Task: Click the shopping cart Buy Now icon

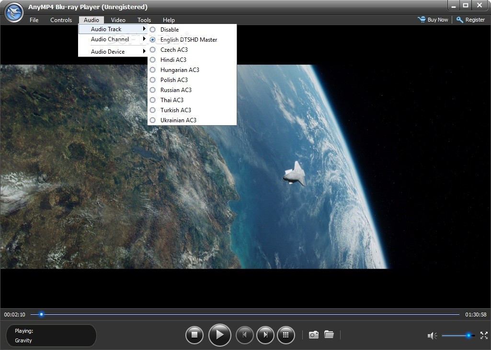Action: point(422,20)
